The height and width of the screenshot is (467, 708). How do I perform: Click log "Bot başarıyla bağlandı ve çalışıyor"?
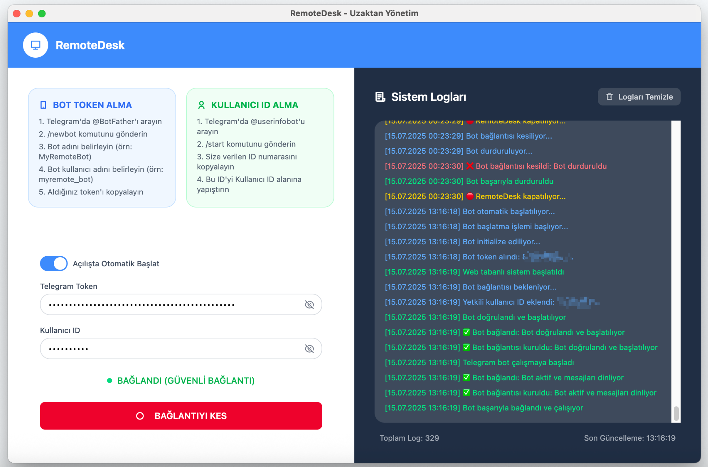click(x=484, y=408)
